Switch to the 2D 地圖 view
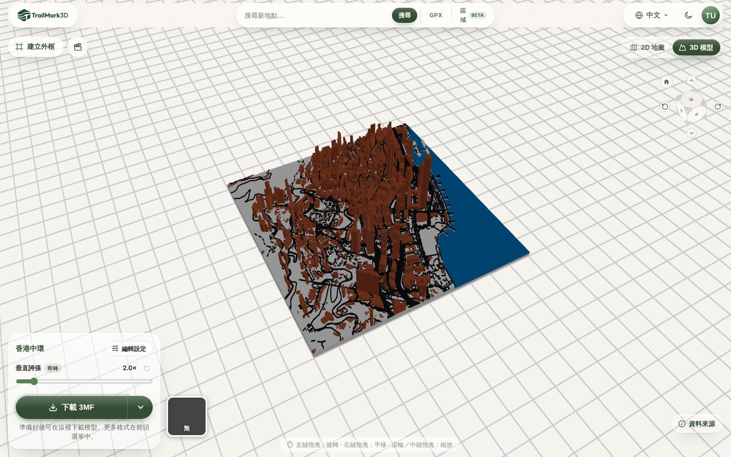The height and width of the screenshot is (457, 731). pos(647,47)
